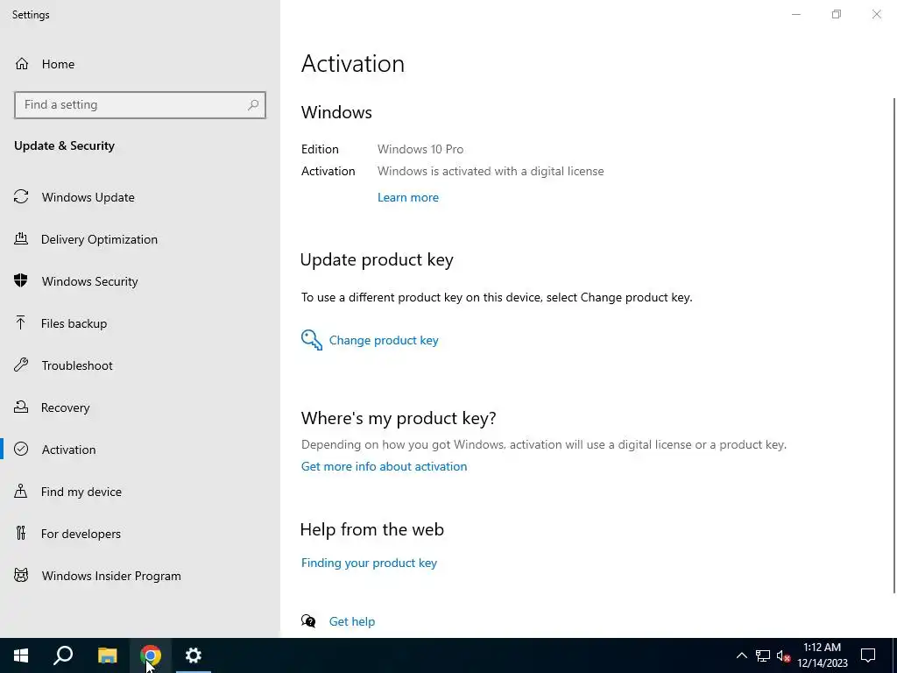Click the Settings gear in the taskbar

pos(194,655)
